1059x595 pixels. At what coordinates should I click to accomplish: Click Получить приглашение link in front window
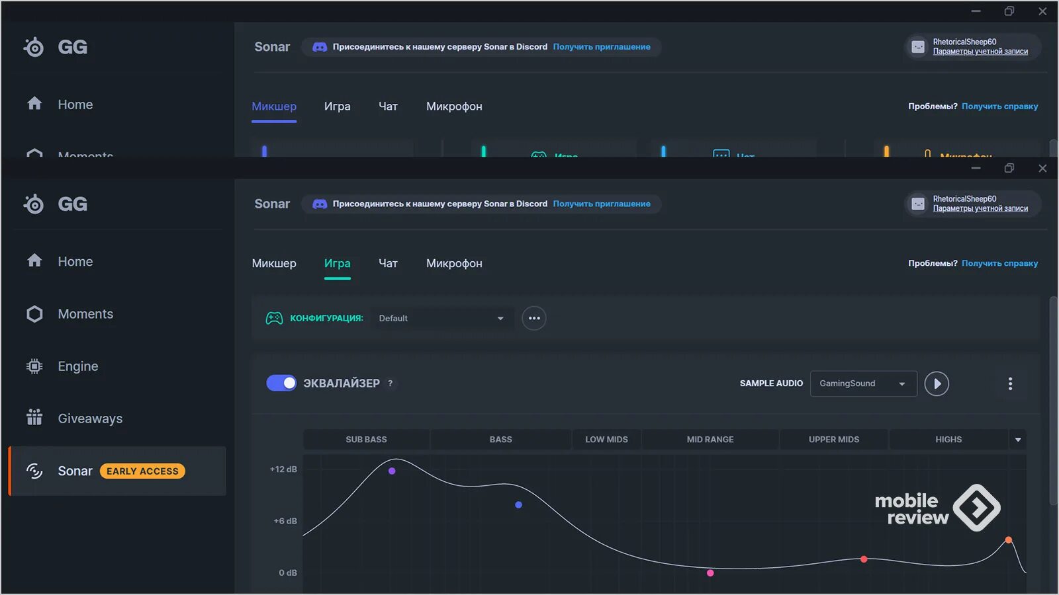click(602, 204)
